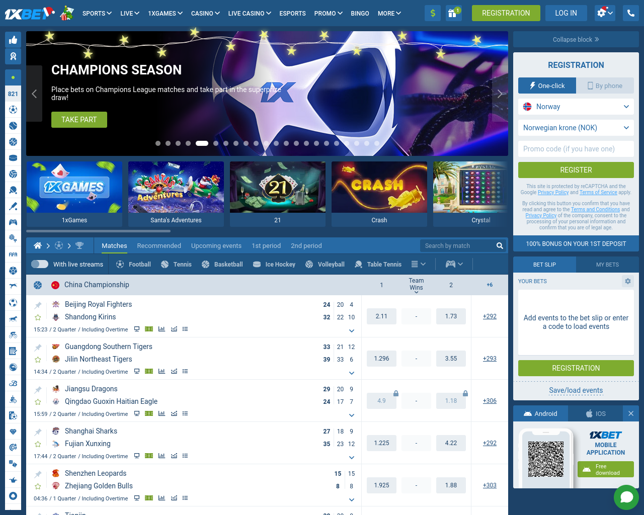Select the 2nd period tab

[x=306, y=246]
